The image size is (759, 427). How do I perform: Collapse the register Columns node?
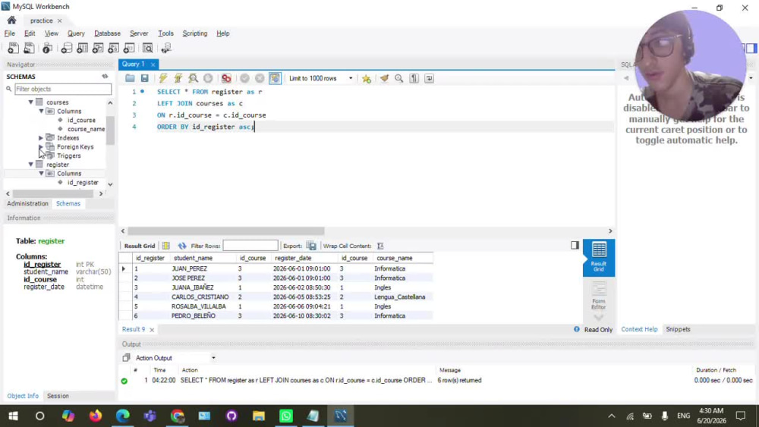coord(41,173)
